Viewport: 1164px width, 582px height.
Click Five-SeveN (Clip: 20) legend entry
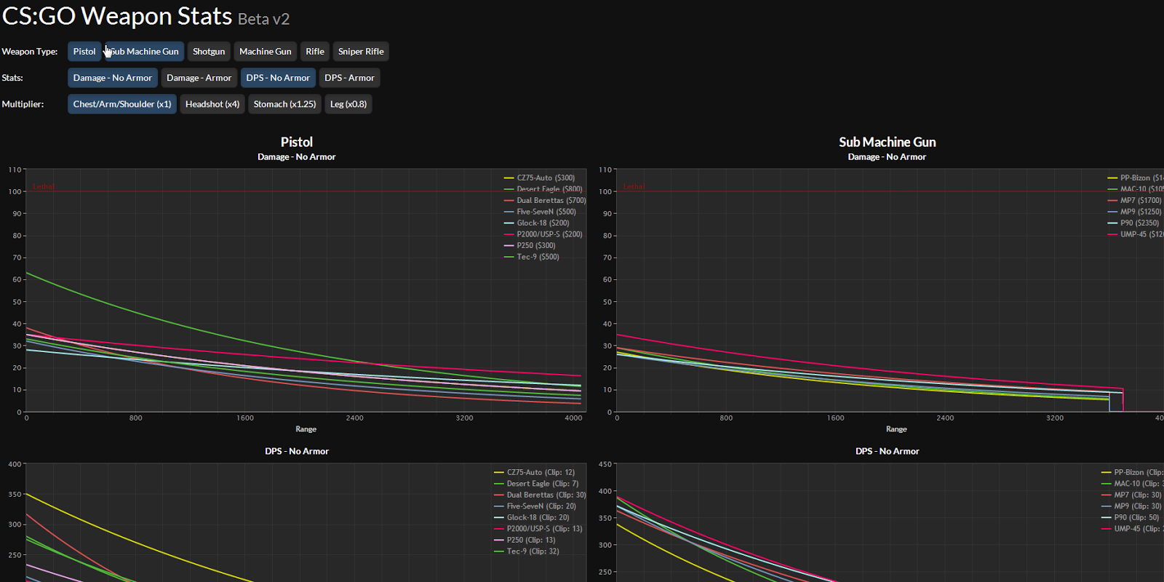point(535,506)
